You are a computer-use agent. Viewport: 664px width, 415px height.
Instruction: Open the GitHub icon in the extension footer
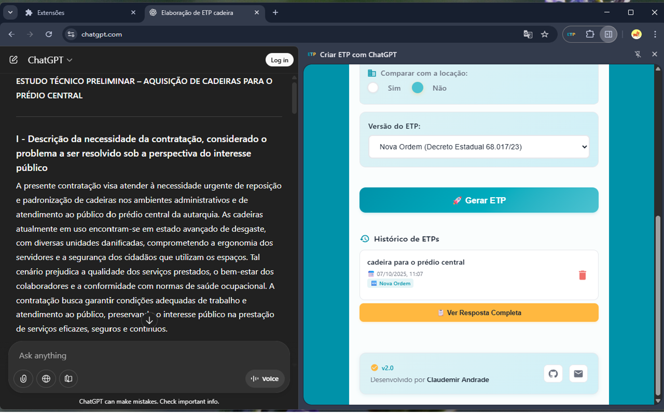tap(553, 373)
